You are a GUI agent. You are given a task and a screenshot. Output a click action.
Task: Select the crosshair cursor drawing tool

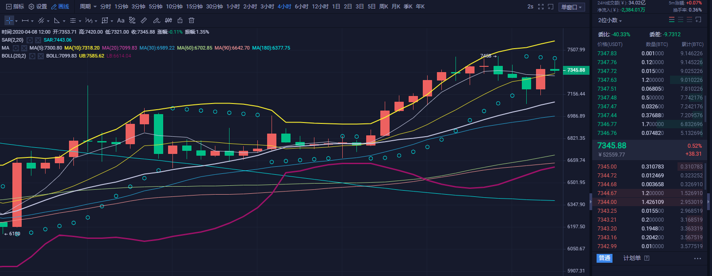tap(9, 20)
